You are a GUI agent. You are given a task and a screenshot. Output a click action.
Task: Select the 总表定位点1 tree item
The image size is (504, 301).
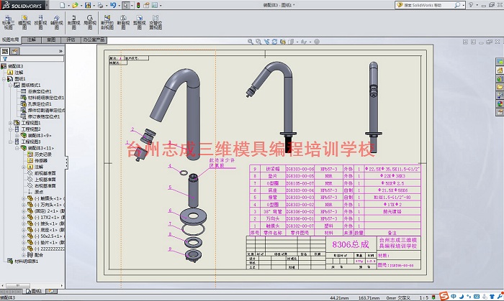(x=40, y=91)
